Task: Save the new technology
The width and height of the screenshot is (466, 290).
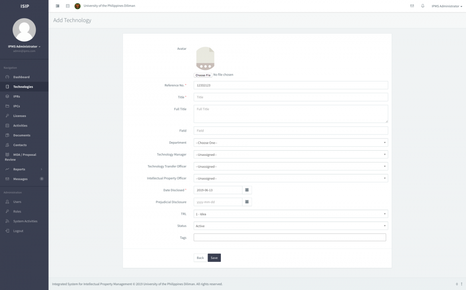Action: click(x=214, y=258)
